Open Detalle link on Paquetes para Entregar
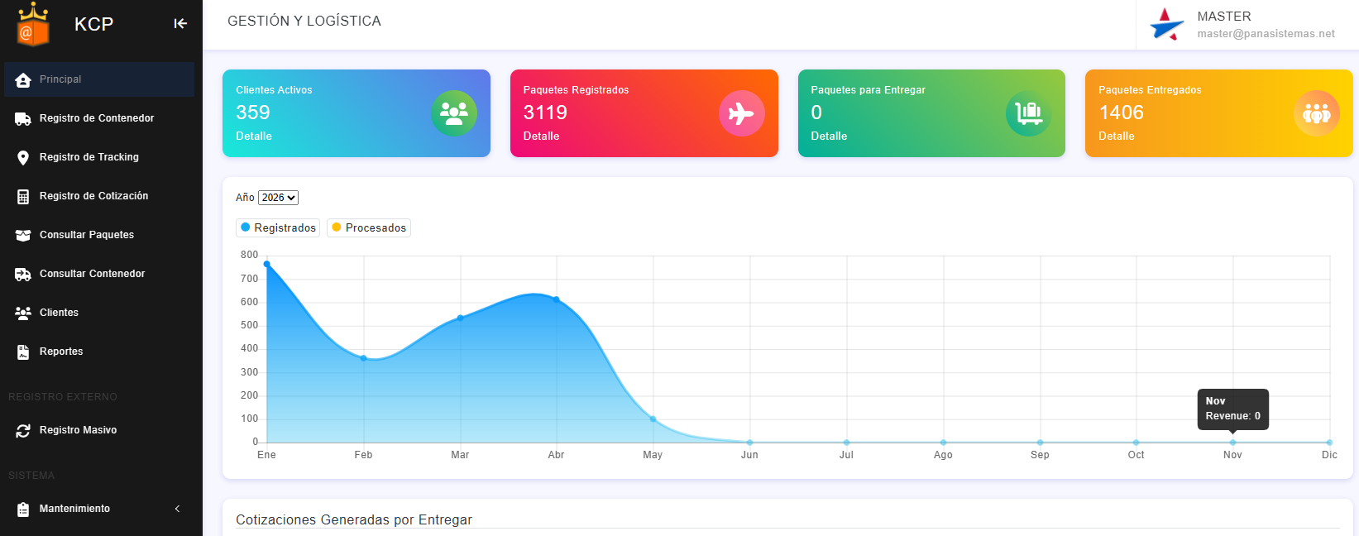This screenshot has height=536, width=1359. pos(829,136)
